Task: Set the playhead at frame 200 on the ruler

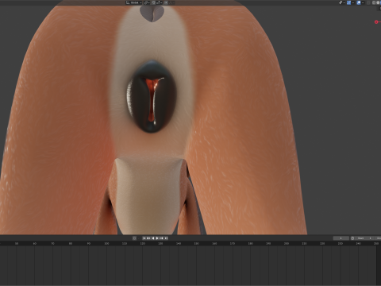Action: click(x=287, y=243)
